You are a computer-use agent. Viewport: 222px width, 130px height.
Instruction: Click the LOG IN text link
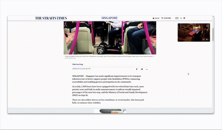157,18
